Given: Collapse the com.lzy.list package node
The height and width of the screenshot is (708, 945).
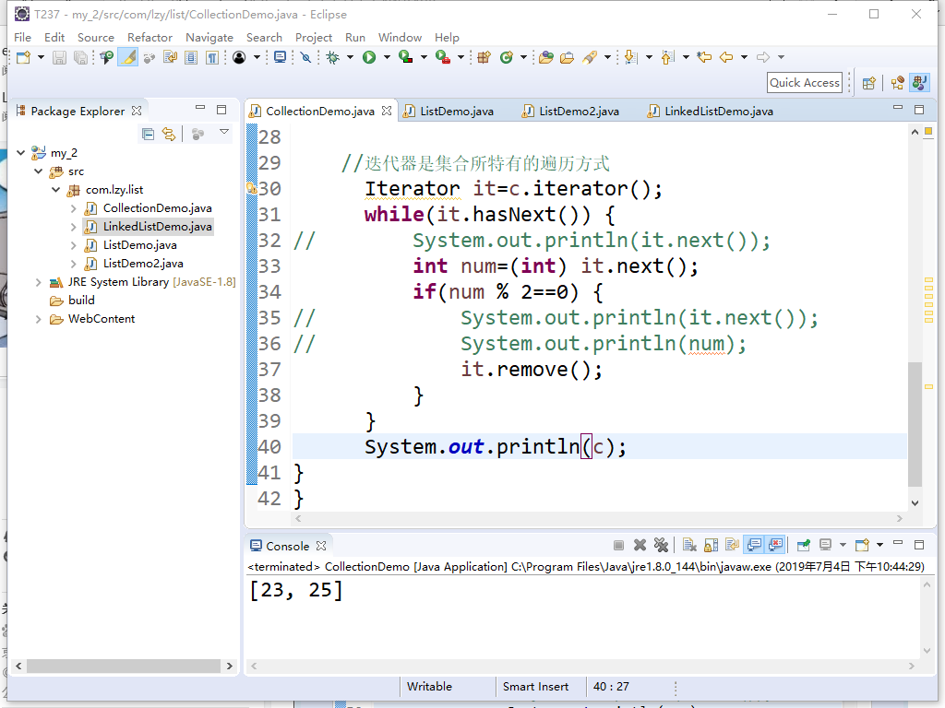Looking at the screenshot, I should (x=55, y=190).
